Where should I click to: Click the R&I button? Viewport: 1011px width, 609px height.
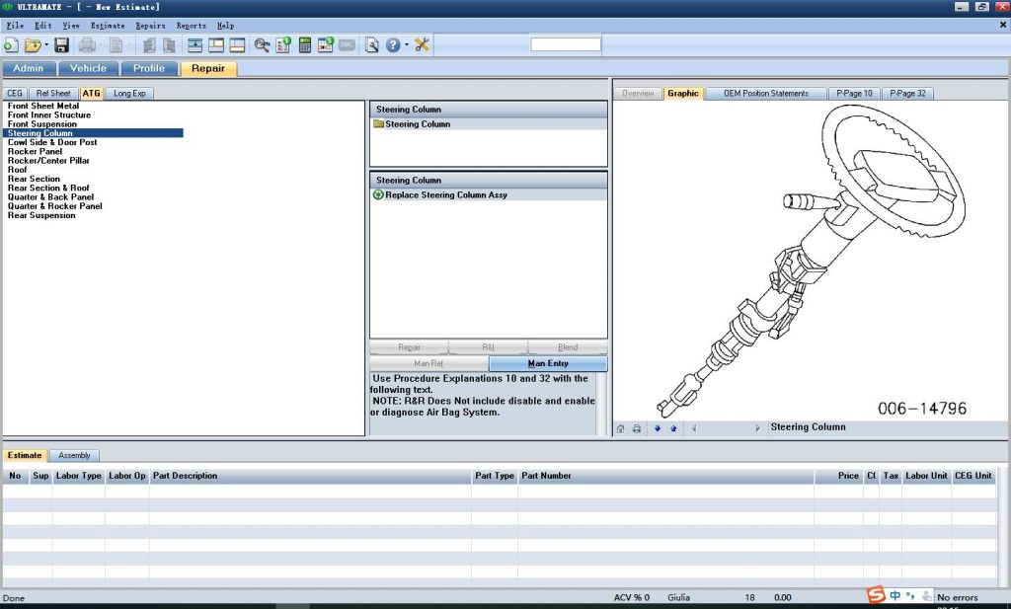[x=489, y=346]
